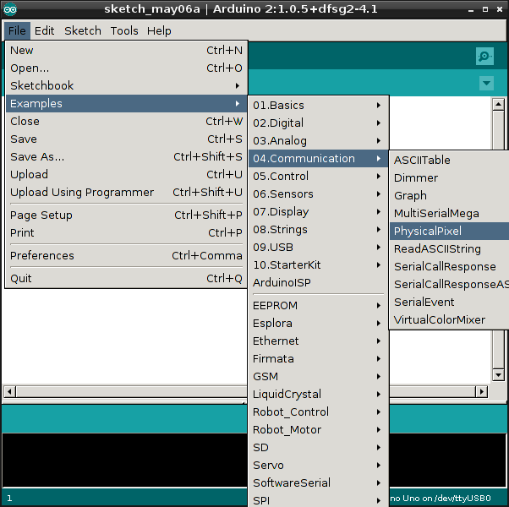Viewport: 509px width, 507px height.
Task: Select Upload Using Programmer
Action: point(126,192)
